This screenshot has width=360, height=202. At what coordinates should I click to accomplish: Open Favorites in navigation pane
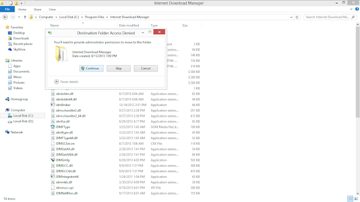coord(17,27)
